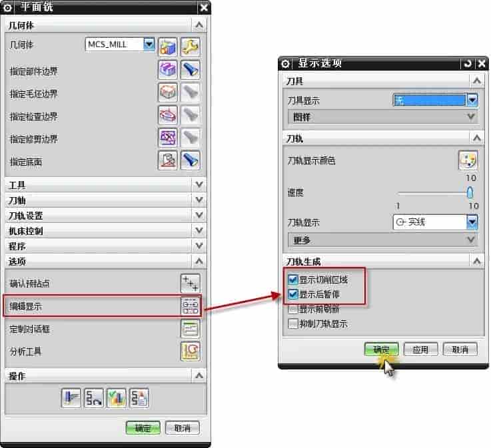The height and width of the screenshot is (448, 491).
Task: Collapse the 操作 section
Action: click(x=199, y=375)
